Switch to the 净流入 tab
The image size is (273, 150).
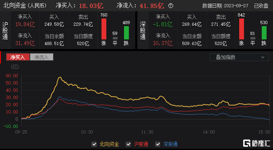click(41, 57)
